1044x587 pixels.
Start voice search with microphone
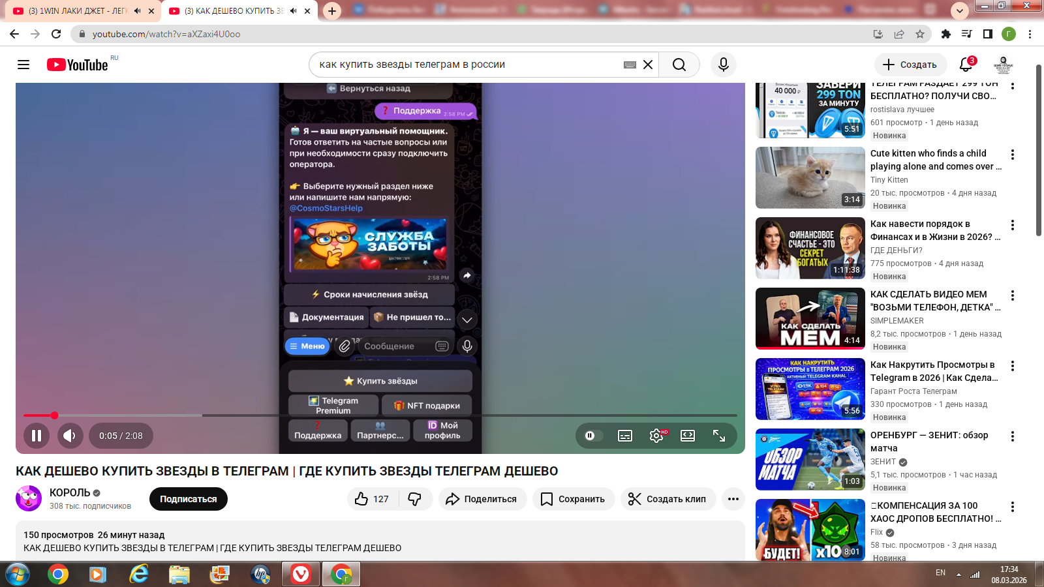click(x=724, y=65)
